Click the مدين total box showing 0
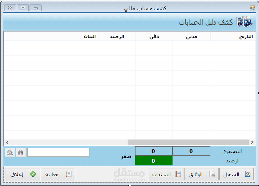259x186 pixels. 191,151
